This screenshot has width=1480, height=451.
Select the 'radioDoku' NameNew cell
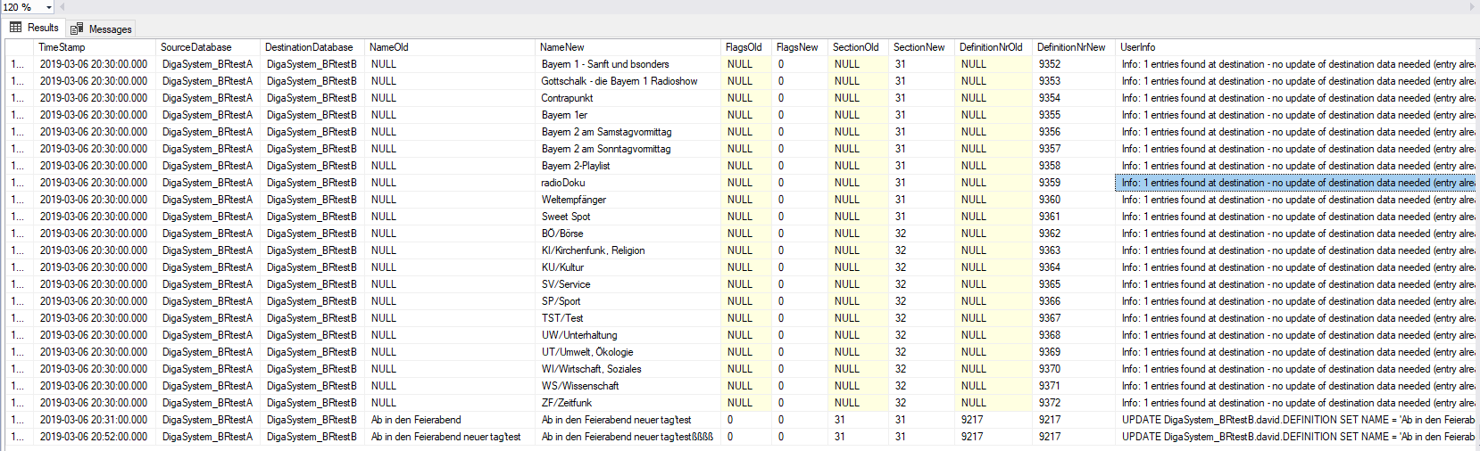click(563, 183)
